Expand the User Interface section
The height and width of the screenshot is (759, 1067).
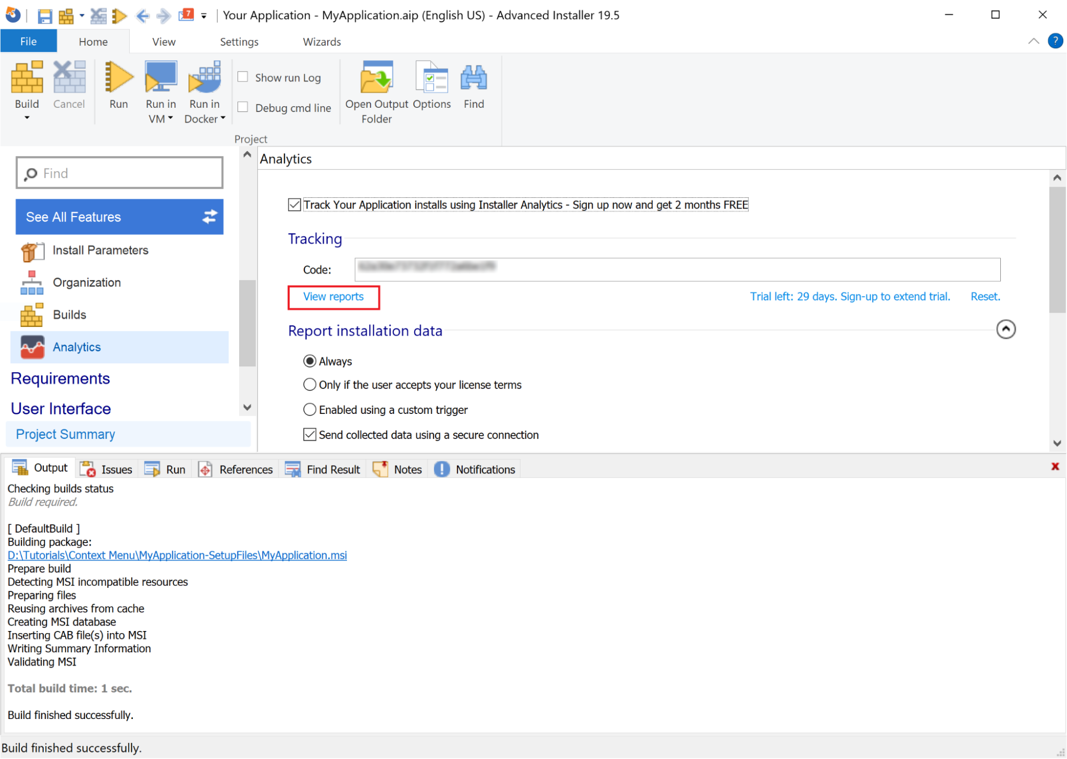click(x=61, y=409)
